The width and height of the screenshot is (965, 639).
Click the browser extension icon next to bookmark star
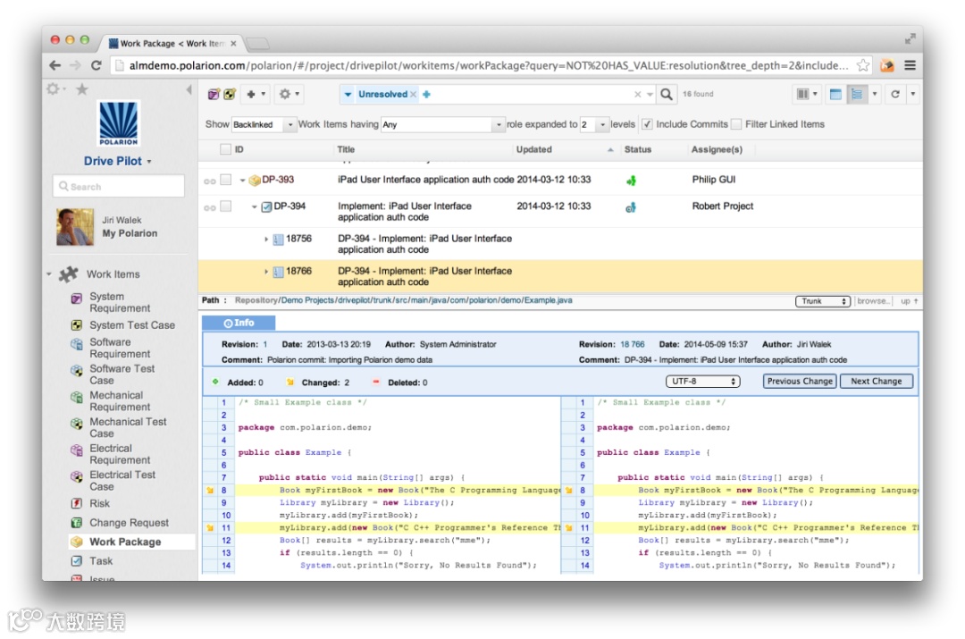(x=887, y=65)
